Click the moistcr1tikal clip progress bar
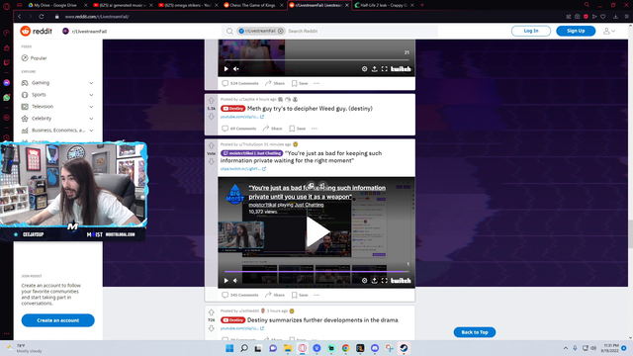Viewport: 633px width, 356px height. click(x=316, y=272)
